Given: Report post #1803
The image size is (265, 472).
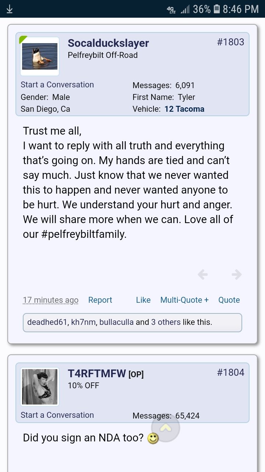Looking at the screenshot, I should tap(100, 300).
